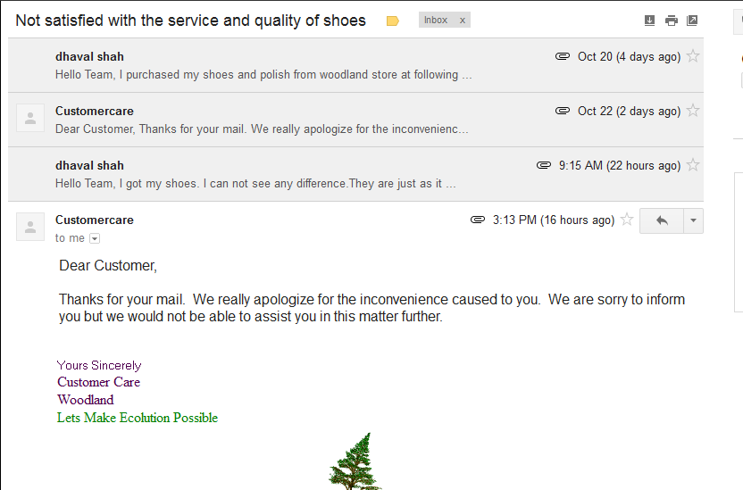Expand the Oct 20 message starting 'Hello Team, I purchased'
Image resolution: width=743 pixels, height=490 pixels.
click(x=263, y=75)
